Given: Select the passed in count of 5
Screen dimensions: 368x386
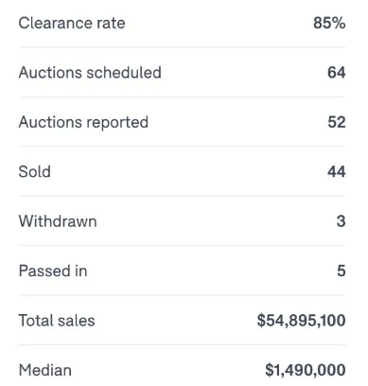Looking at the screenshot, I should (342, 271).
